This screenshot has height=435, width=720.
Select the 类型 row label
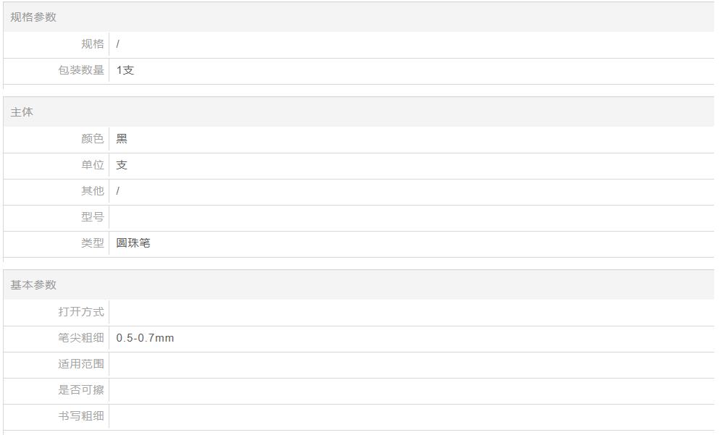click(x=92, y=242)
